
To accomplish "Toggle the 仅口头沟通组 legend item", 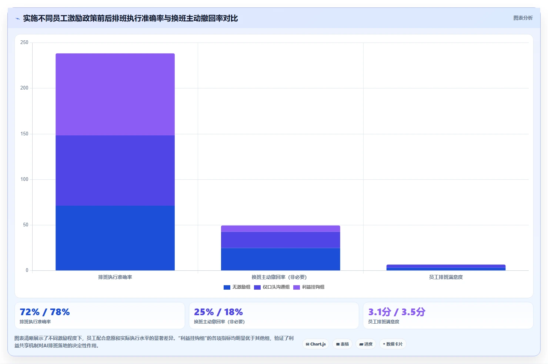I will (272, 287).
